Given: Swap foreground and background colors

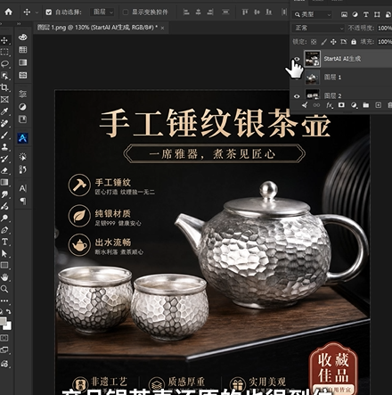Looking at the screenshot, I should (9, 312).
